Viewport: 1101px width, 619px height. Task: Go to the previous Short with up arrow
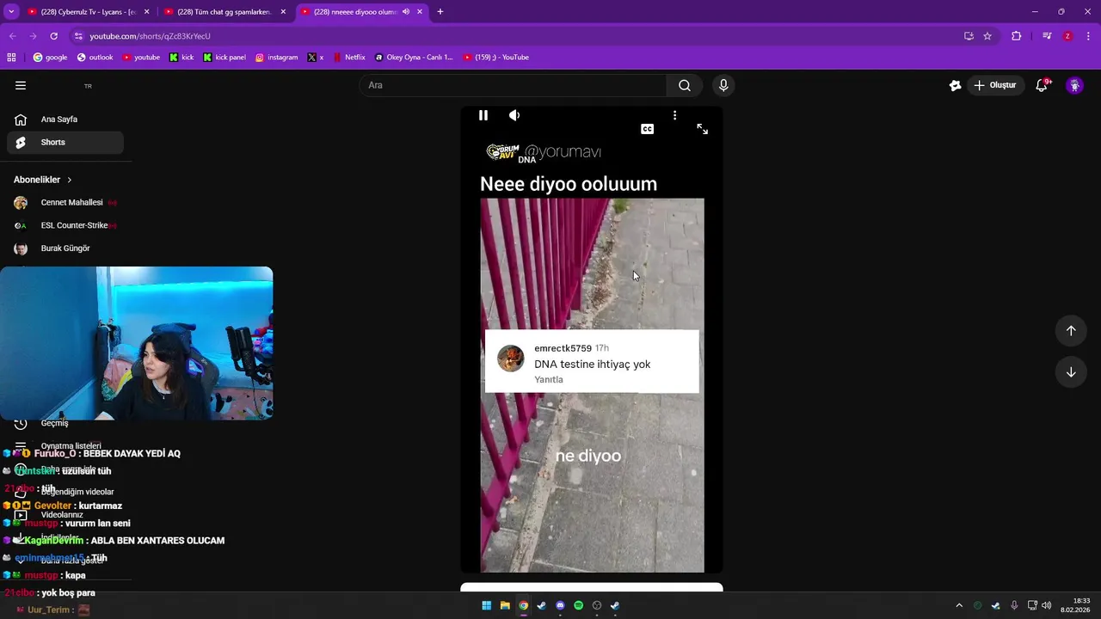1071,331
